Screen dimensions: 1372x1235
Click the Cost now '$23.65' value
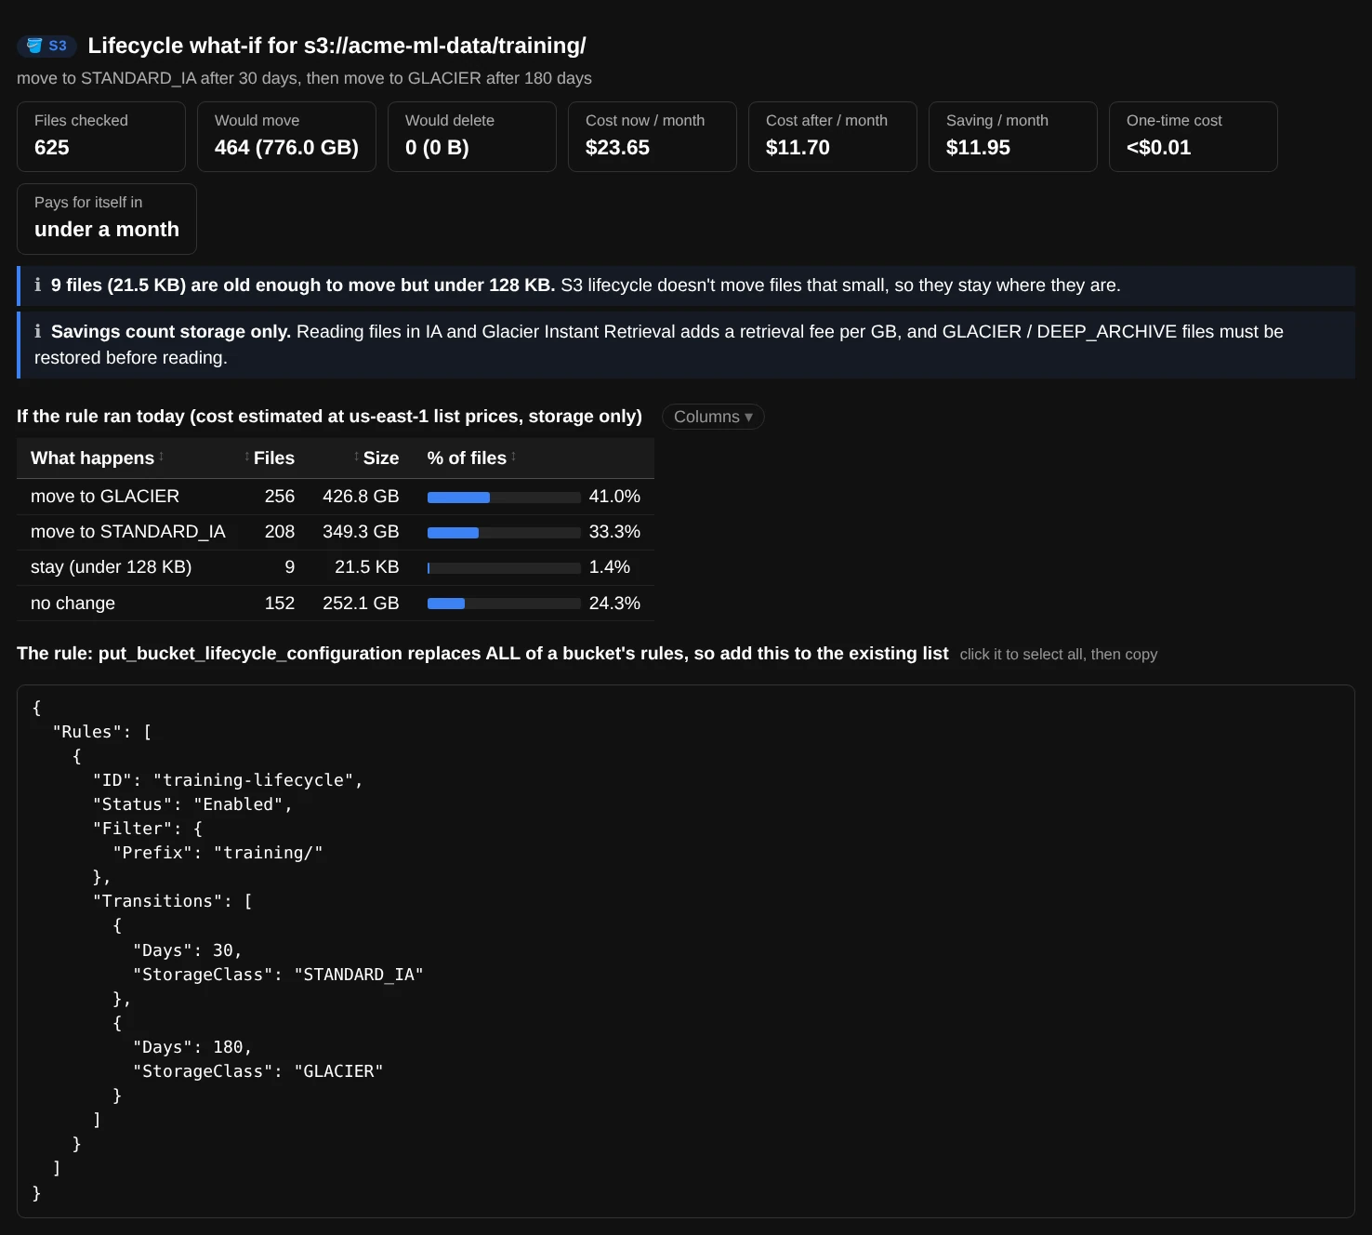(617, 148)
